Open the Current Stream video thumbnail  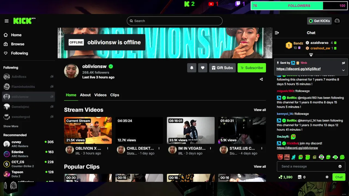tap(88, 130)
